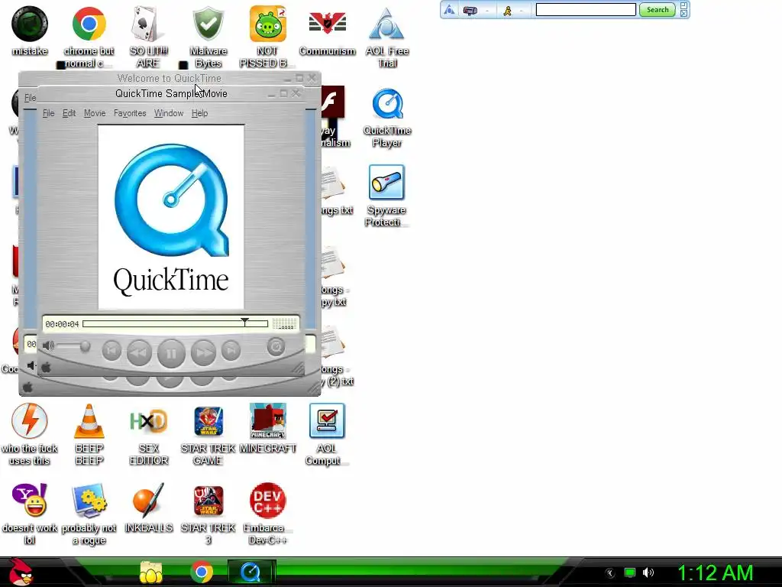This screenshot has width=782, height=587.
Task: Click the Welcome to QuickTime title bar
Action: point(169,78)
